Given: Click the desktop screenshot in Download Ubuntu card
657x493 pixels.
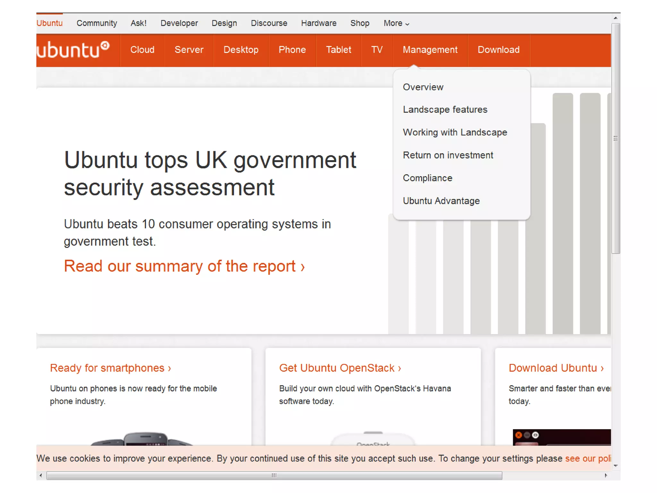Looking at the screenshot, I should coord(561,437).
